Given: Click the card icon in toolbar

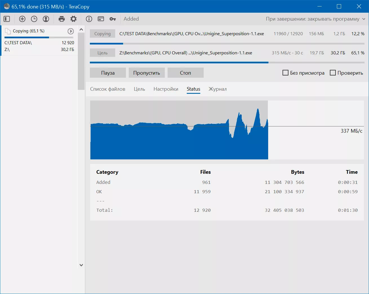Looking at the screenshot, I should coord(101,19).
